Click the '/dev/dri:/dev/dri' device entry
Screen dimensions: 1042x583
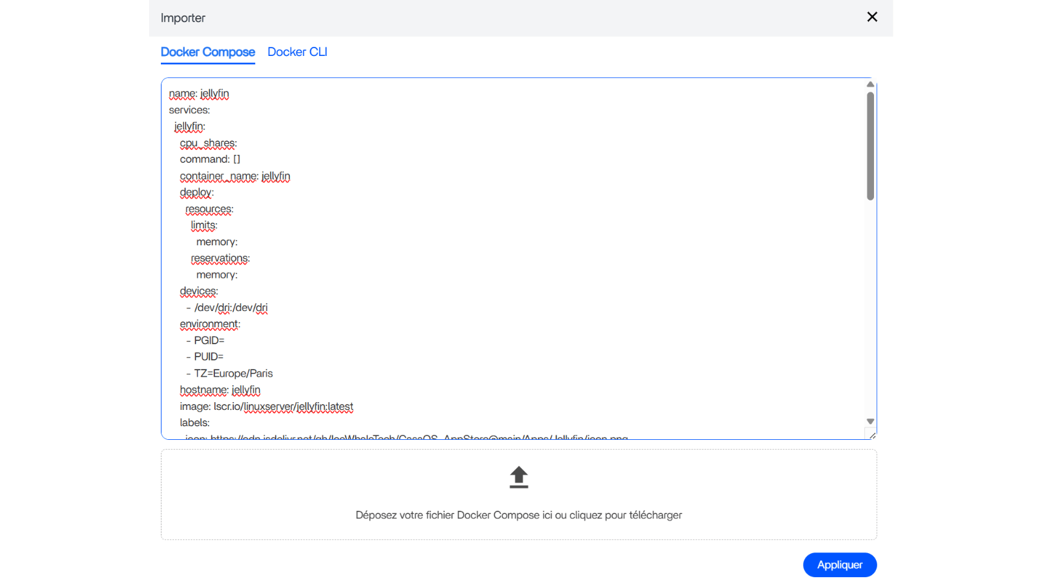[231, 308]
